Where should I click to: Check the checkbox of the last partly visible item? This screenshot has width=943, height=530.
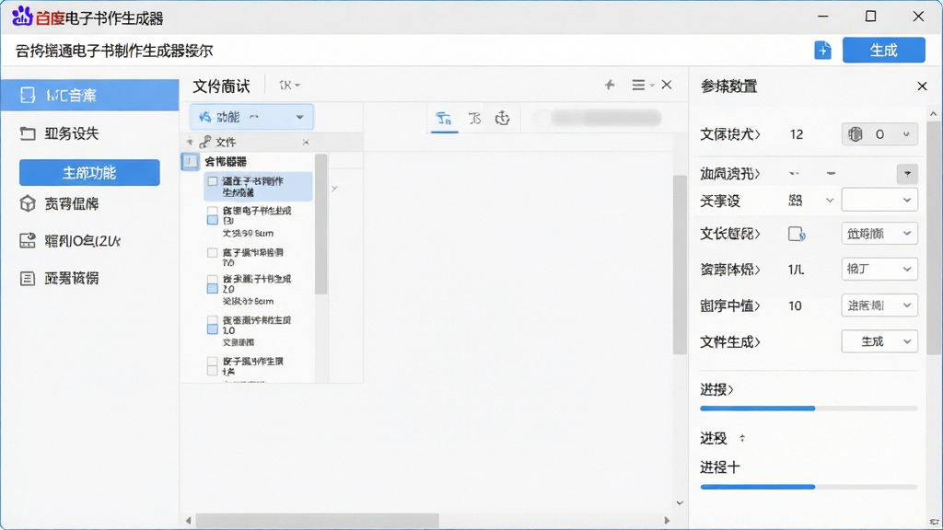point(213,366)
